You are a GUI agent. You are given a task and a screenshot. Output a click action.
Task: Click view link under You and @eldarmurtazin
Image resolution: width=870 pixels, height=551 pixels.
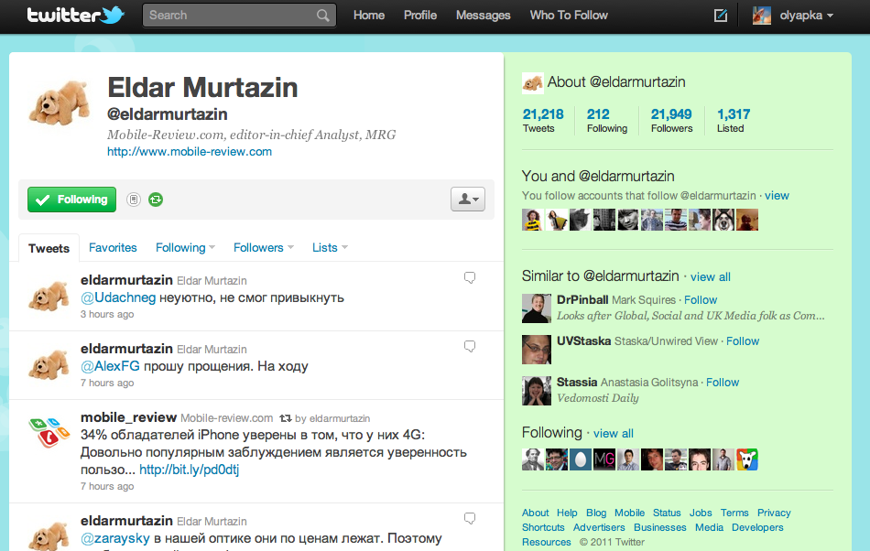pyautogui.click(x=777, y=196)
